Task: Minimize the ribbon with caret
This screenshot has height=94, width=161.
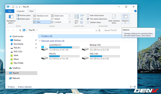Action: pos(132,11)
